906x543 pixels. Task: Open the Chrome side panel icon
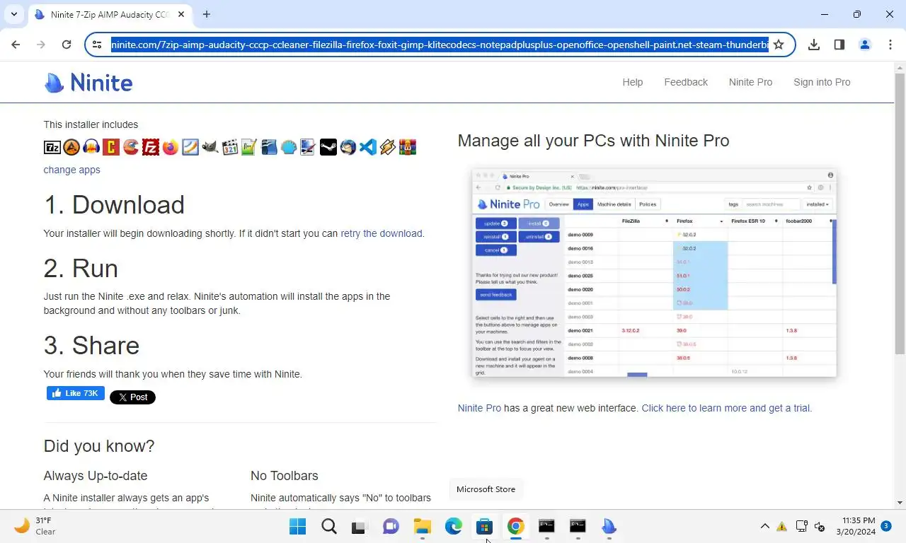tap(839, 45)
